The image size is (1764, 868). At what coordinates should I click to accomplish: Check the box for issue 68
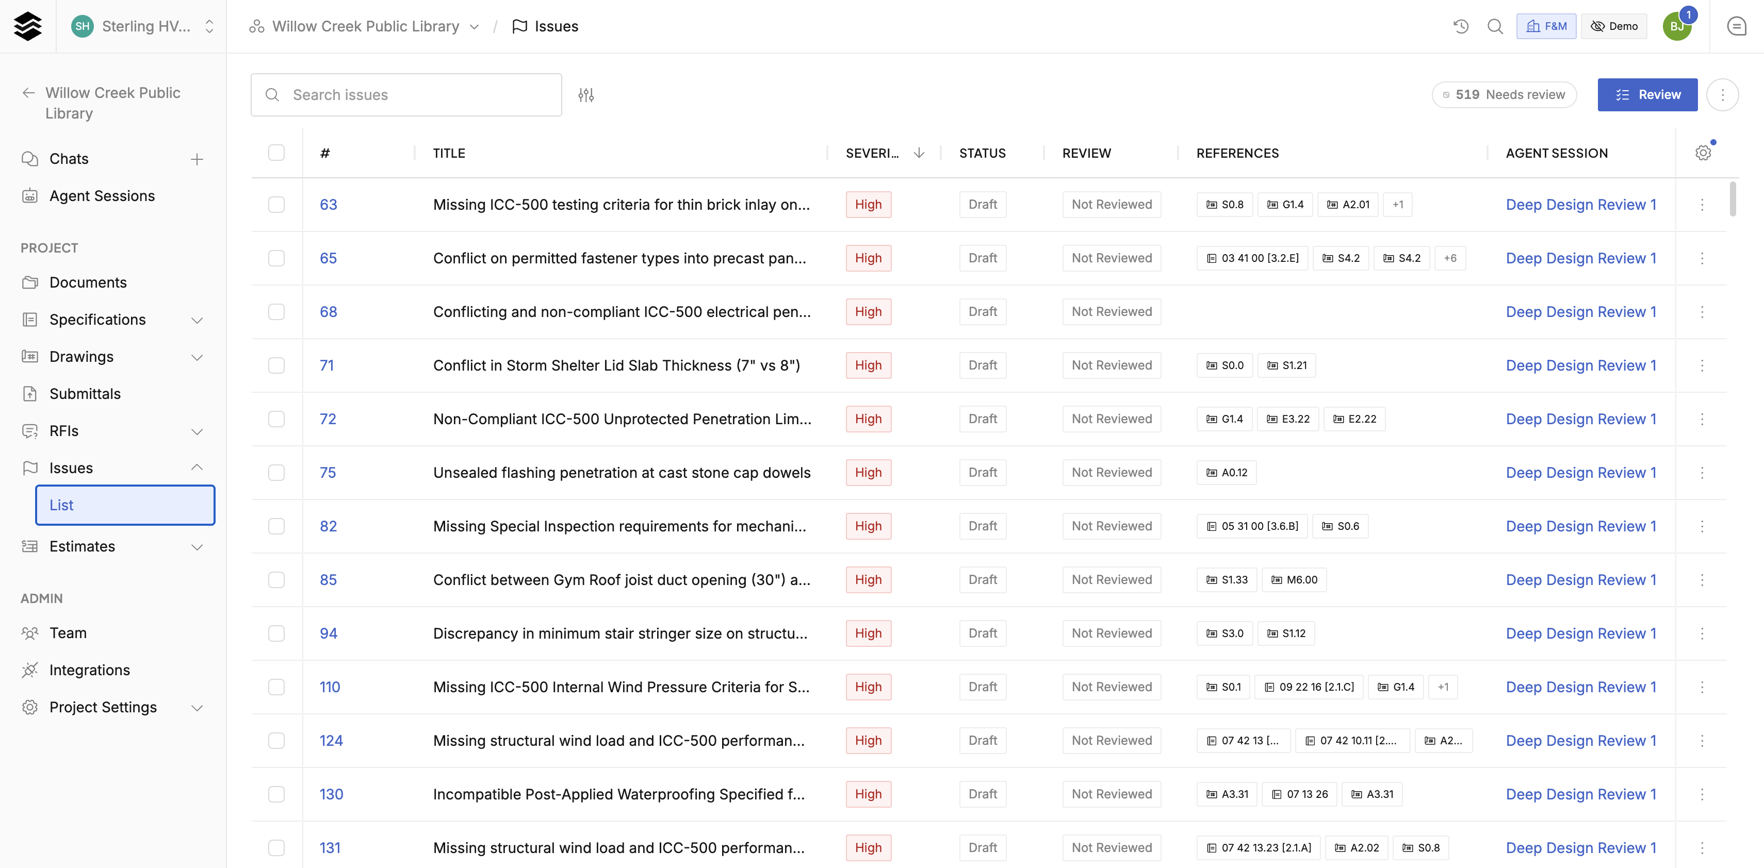276,311
